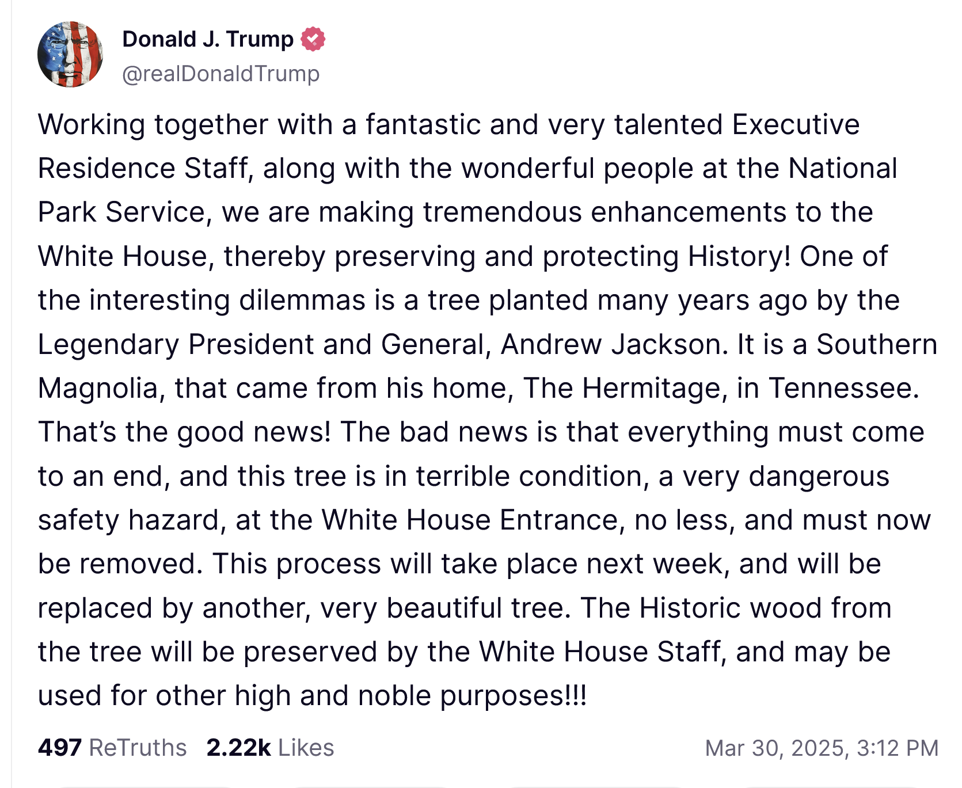
Task: Click the words Andrew Jackson in the post
Action: point(610,344)
